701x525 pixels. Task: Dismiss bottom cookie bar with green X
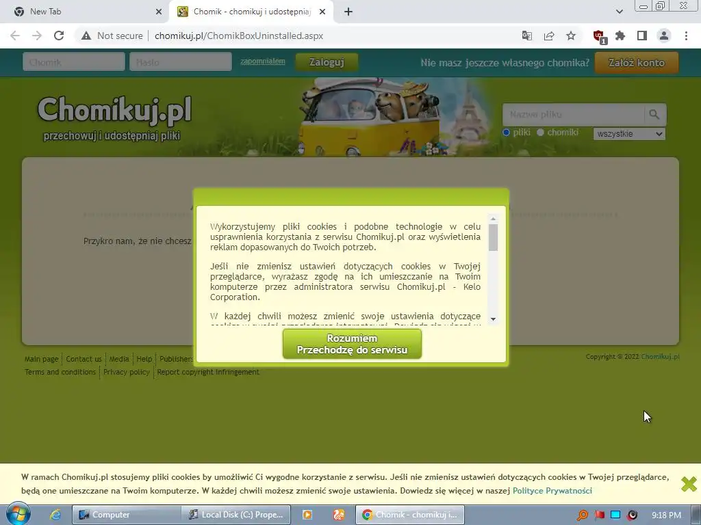(689, 484)
